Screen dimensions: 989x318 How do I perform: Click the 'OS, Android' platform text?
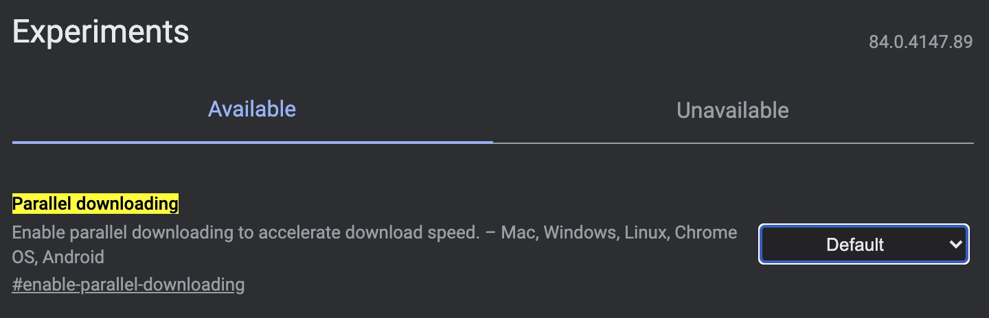[58, 258]
